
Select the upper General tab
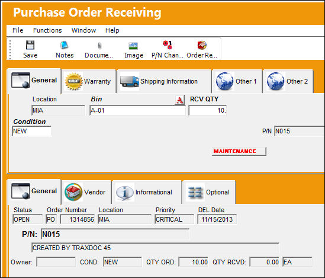tap(34, 81)
